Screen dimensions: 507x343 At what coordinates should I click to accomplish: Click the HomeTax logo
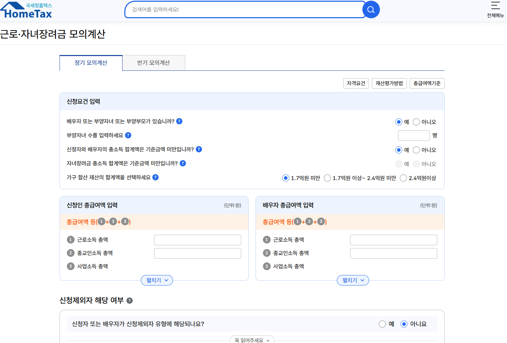[x=26, y=10]
